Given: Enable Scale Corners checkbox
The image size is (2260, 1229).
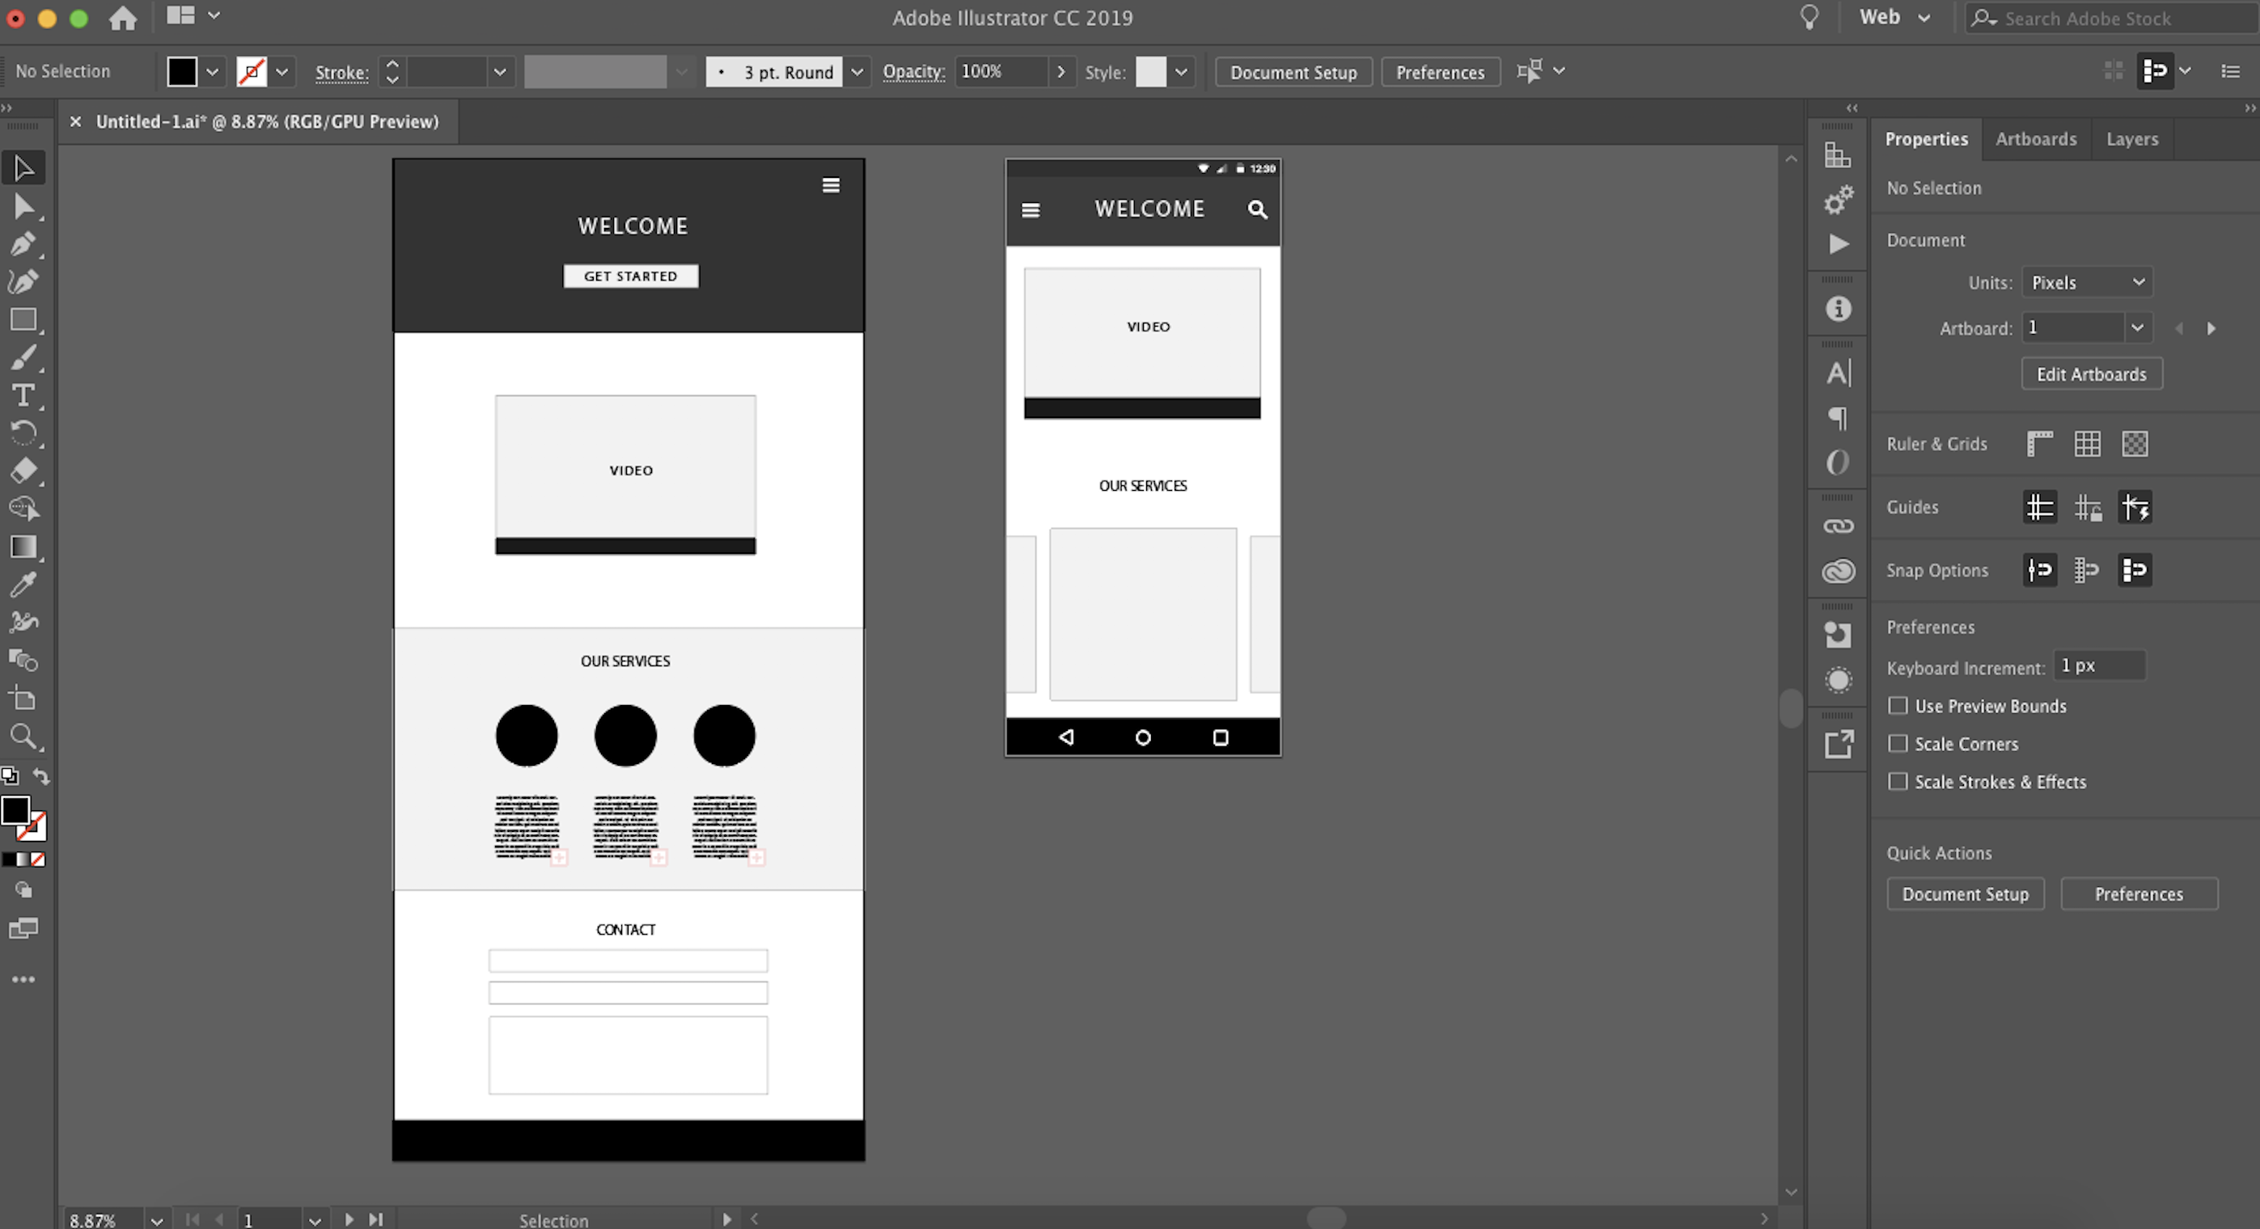Looking at the screenshot, I should (x=1897, y=743).
